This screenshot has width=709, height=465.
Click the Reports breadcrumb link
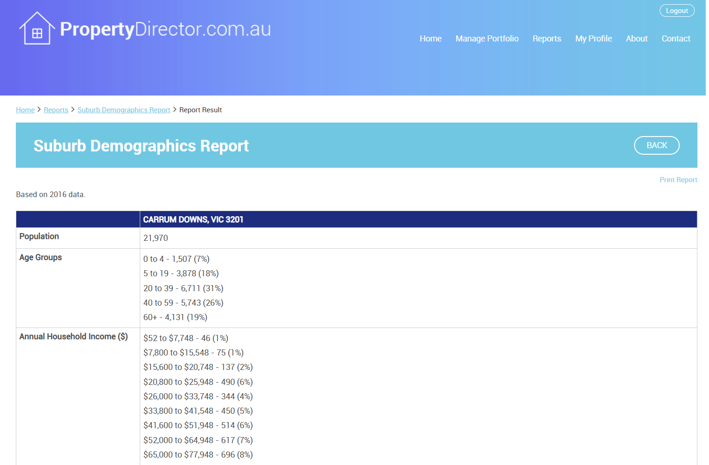[56, 110]
